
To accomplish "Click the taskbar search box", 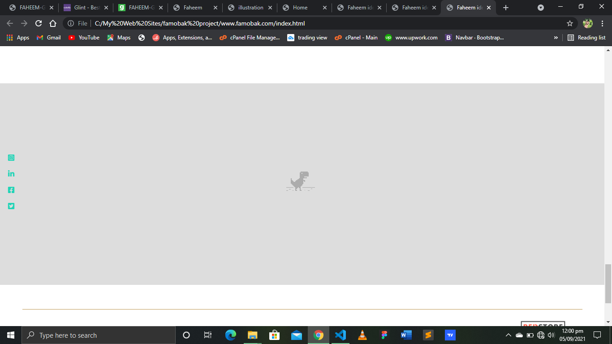I will pos(99,335).
